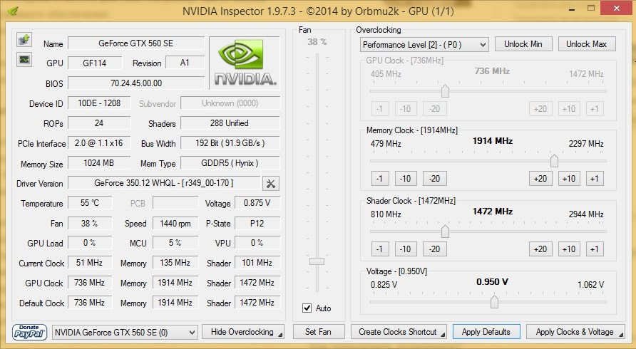The image size is (636, 349).
Task: Click the Subvendor field Unknown (0000)
Action: pyautogui.click(x=230, y=103)
